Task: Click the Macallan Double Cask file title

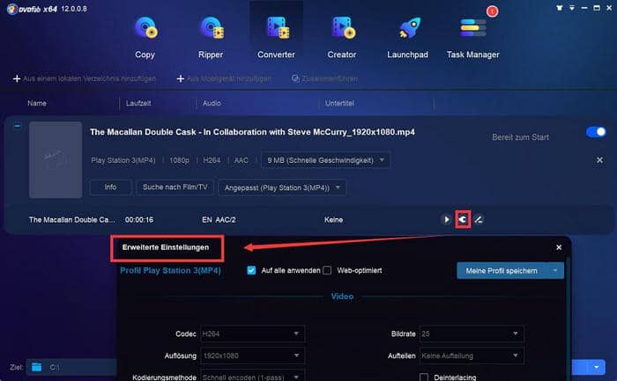Action: click(x=252, y=132)
